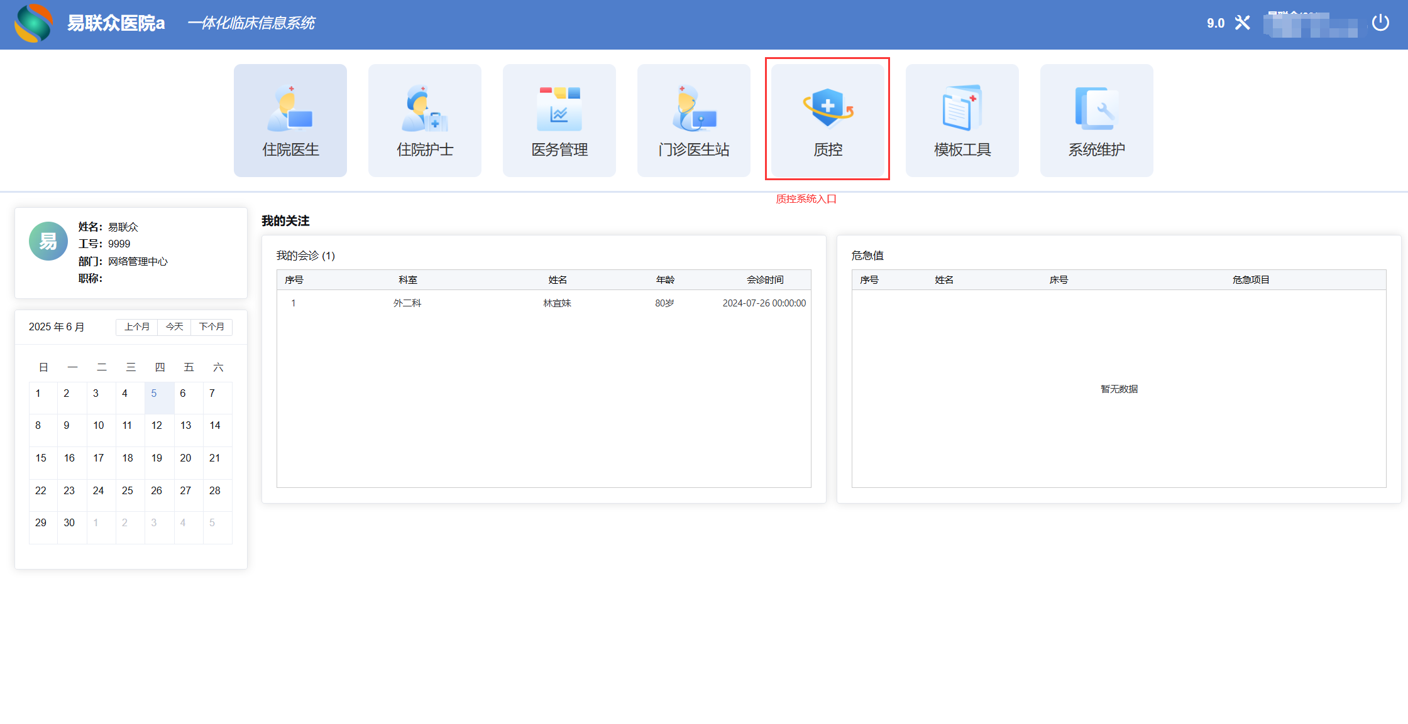Click the 会诊时间 column header
This screenshot has height=724, width=1408.
pyautogui.click(x=764, y=280)
